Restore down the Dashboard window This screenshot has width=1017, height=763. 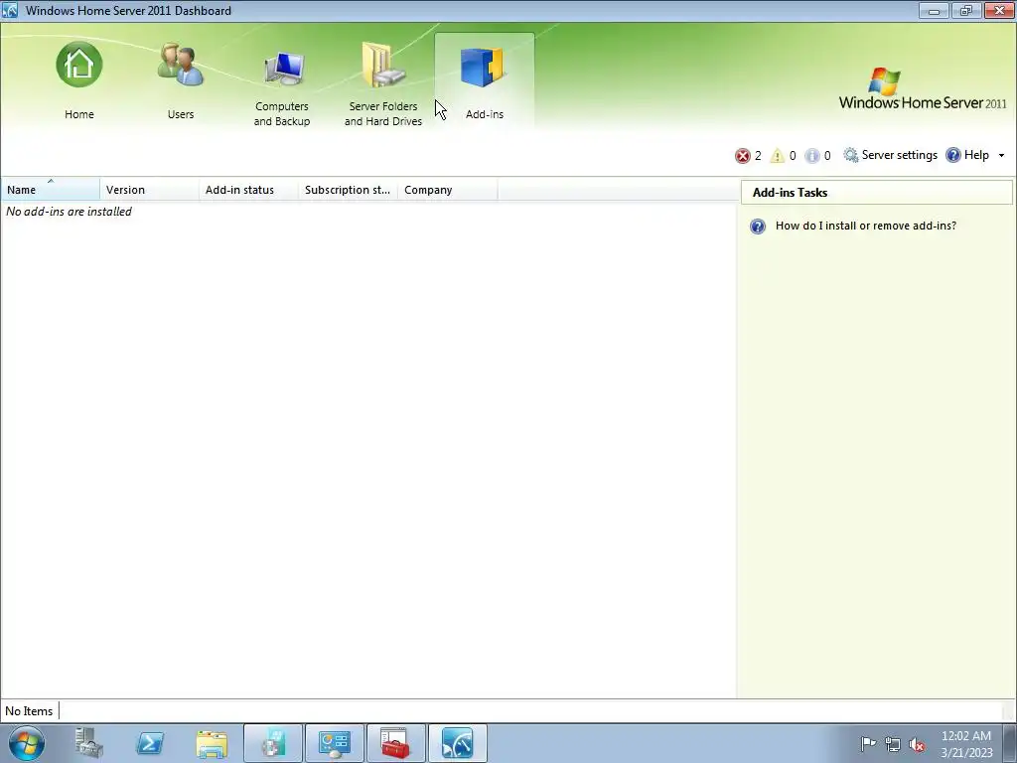click(966, 10)
